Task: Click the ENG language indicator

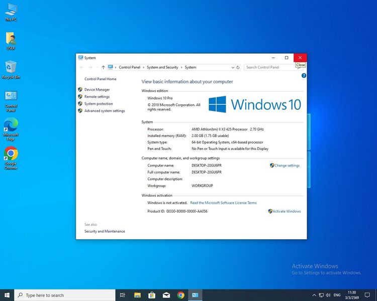Action: (x=337, y=295)
